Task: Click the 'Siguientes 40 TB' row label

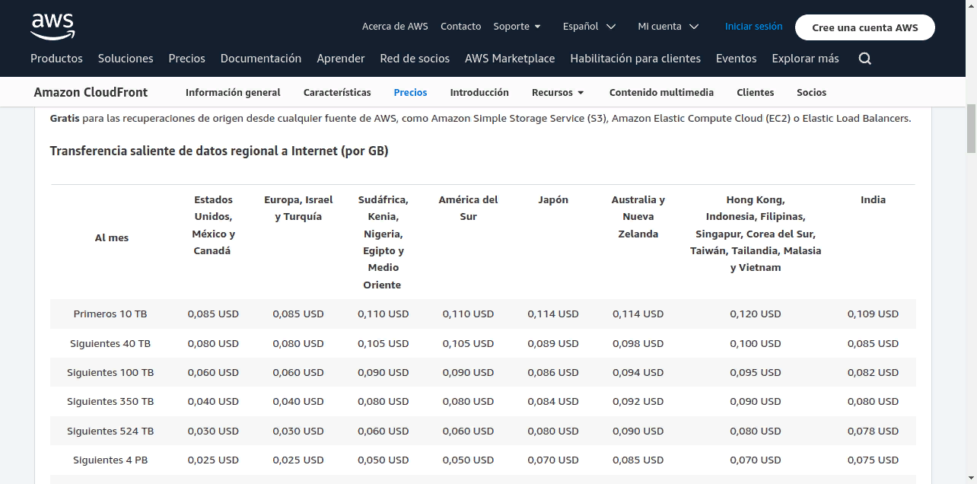Action: click(x=110, y=343)
